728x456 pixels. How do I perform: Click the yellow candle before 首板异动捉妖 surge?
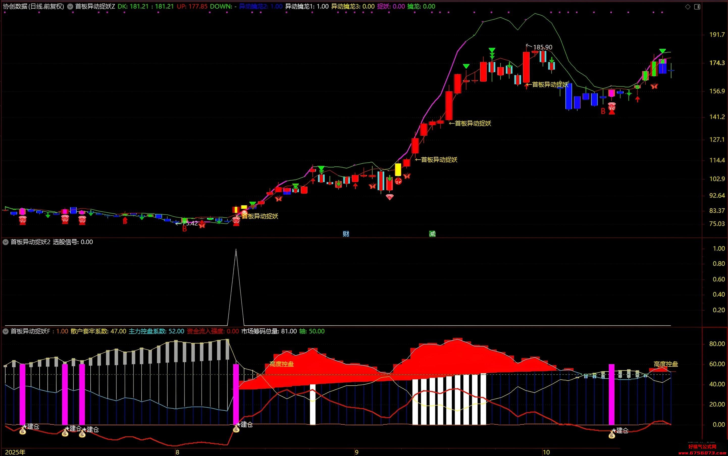point(398,169)
